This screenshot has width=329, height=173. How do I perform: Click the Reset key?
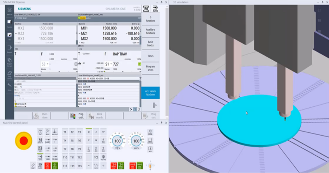[33, 165]
